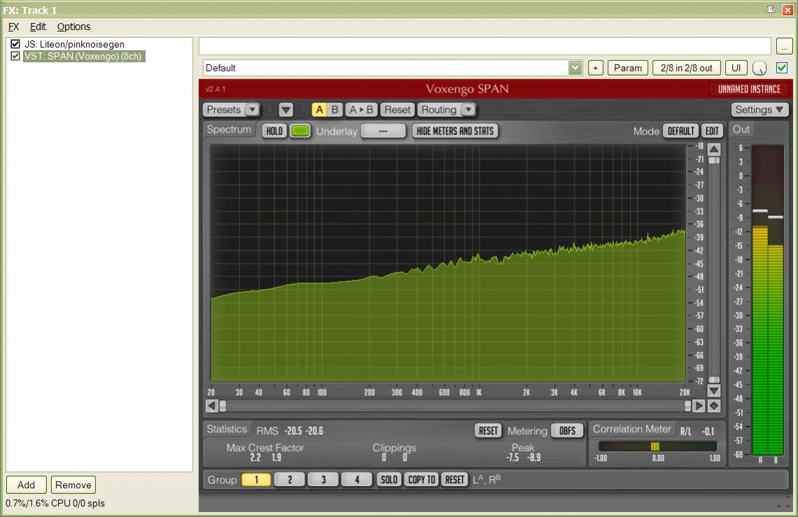Open 2/8 in 2/8 out routing
Screen dimensions: 798x517
pyautogui.click(x=686, y=68)
